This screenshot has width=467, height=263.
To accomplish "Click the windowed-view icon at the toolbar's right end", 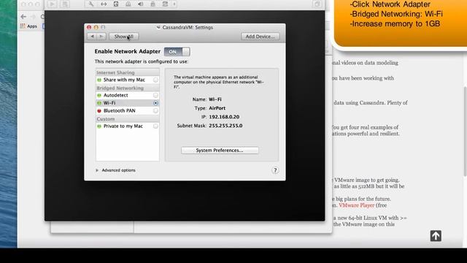I will (x=317, y=4).
